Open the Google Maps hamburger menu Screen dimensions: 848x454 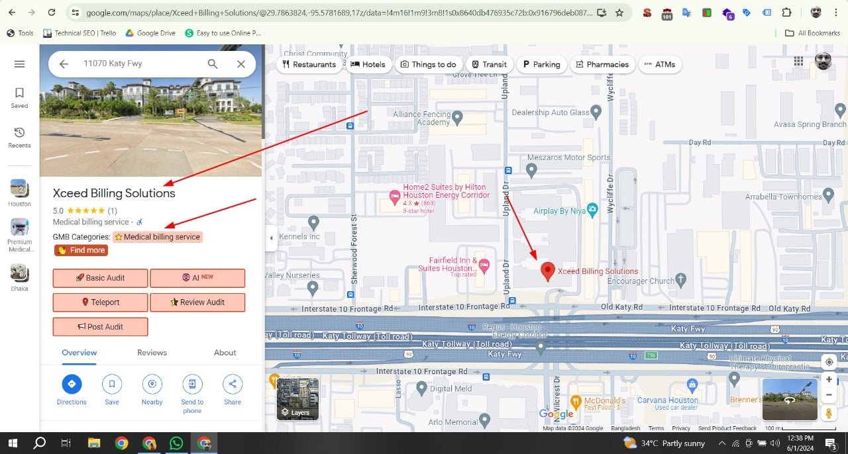(19, 64)
